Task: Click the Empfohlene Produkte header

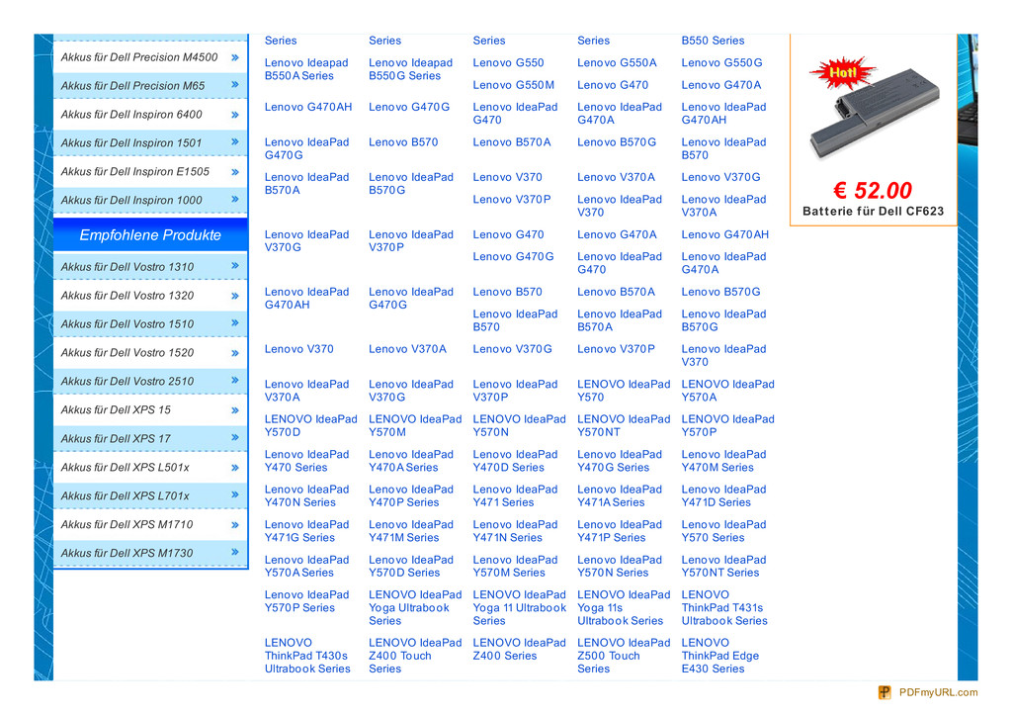Action: [150, 235]
